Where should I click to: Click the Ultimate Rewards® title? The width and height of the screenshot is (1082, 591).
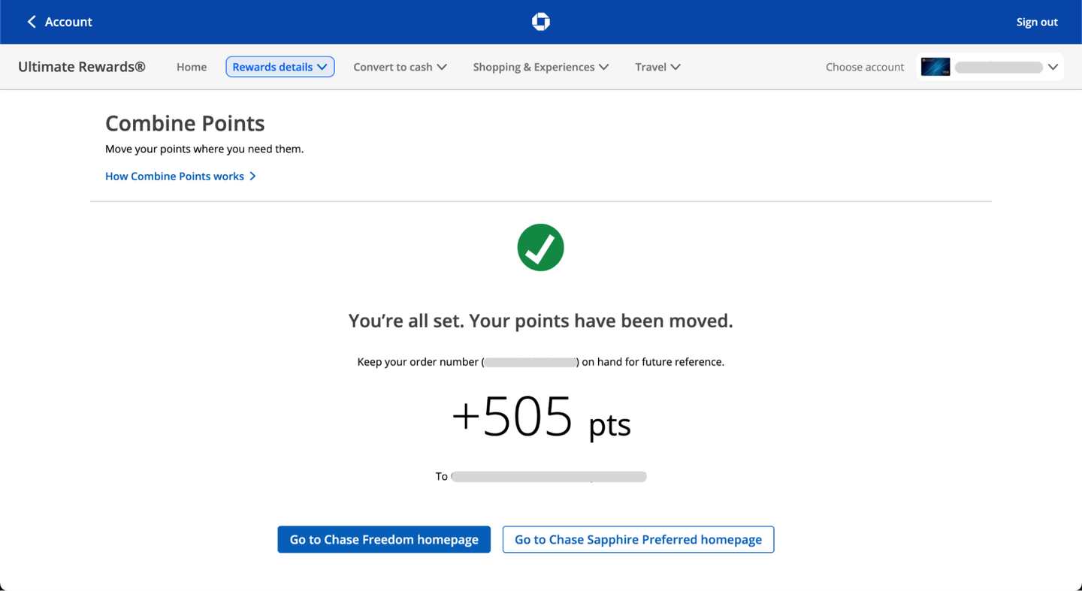[x=82, y=67]
